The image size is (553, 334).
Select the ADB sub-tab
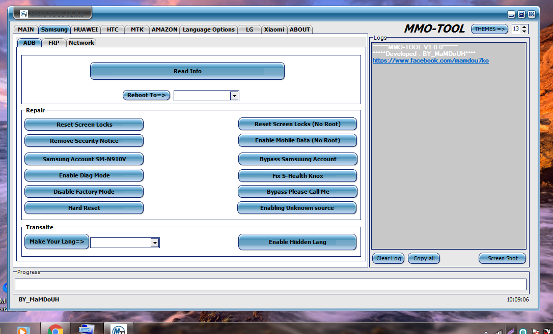coord(29,43)
